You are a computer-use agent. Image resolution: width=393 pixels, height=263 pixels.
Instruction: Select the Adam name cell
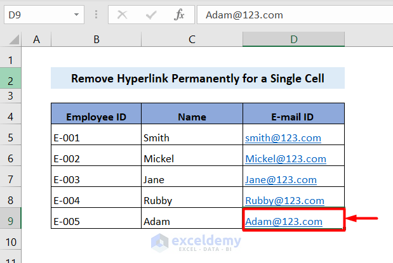coord(192,218)
